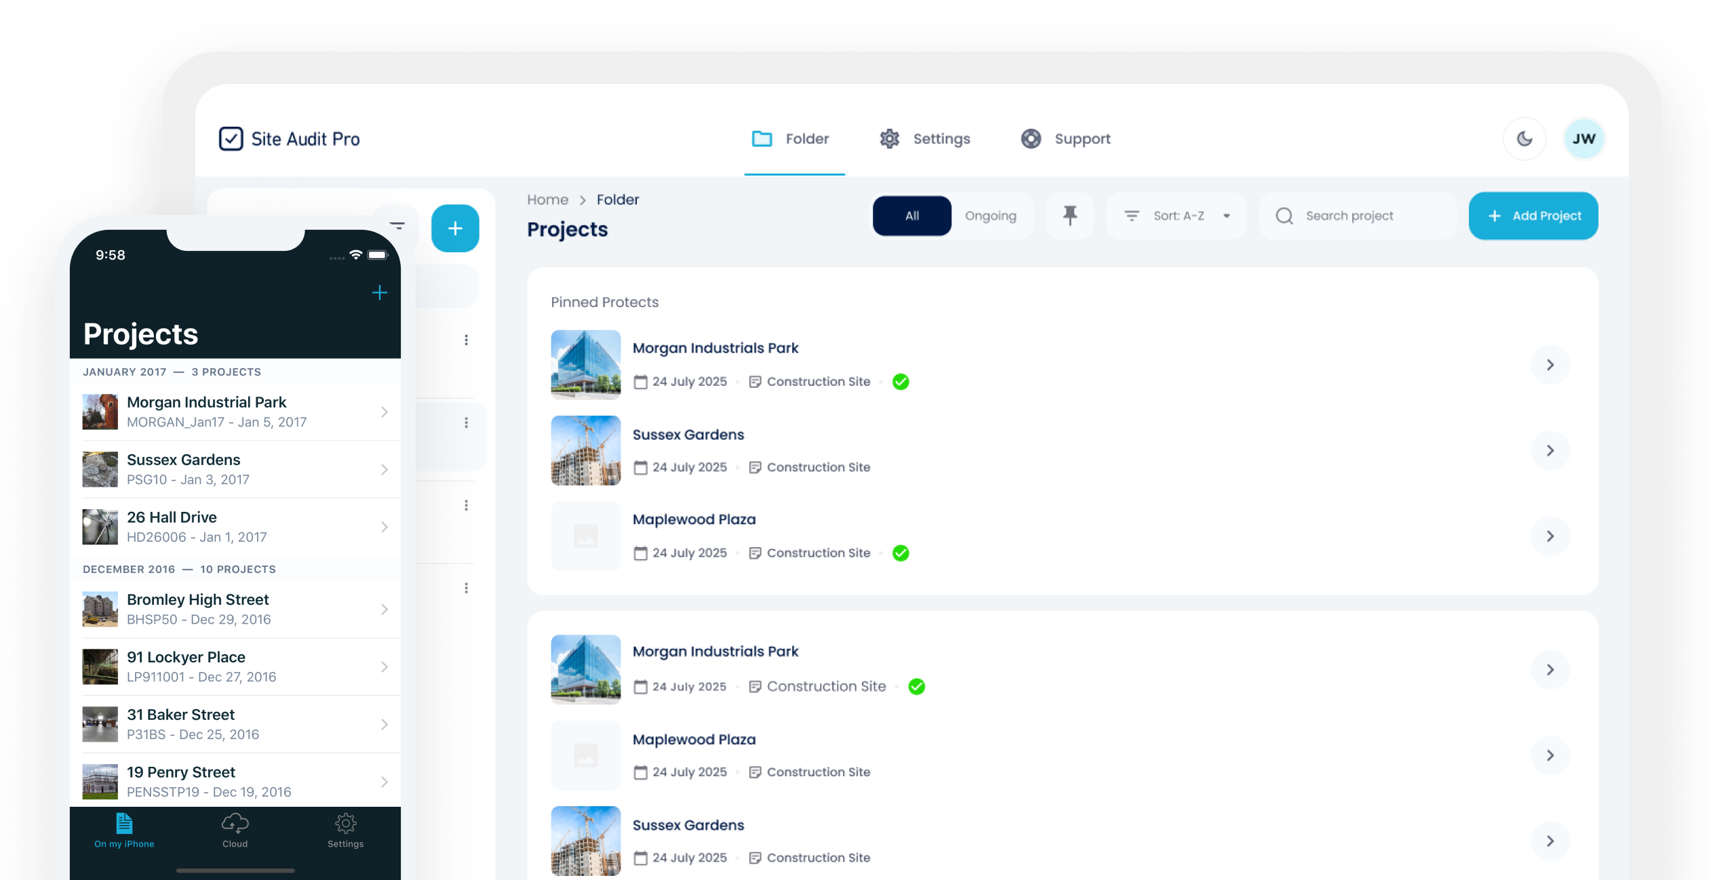This screenshot has height=880, width=1709.
Task: Open the JW user avatar
Action: pos(1584,139)
